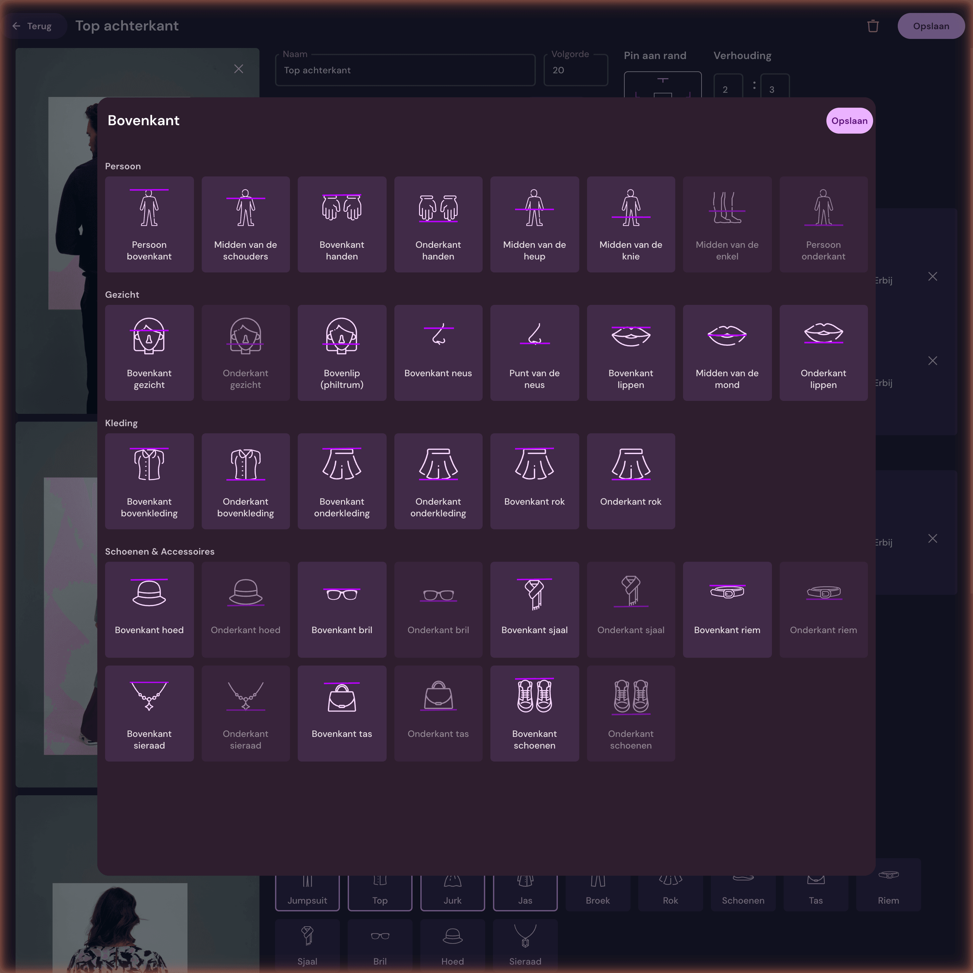The width and height of the screenshot is (973, 973).
Task: Save the Bovenkant dialog with Opslaan
Action: click(849, 121)
